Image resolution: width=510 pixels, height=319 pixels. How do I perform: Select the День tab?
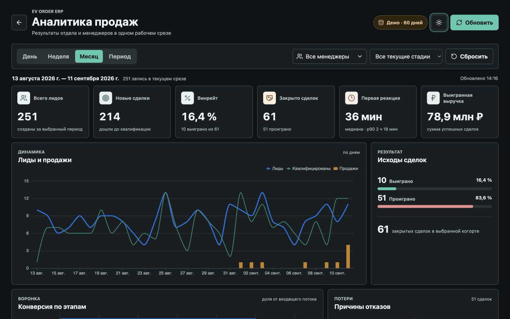pos(30,56)
